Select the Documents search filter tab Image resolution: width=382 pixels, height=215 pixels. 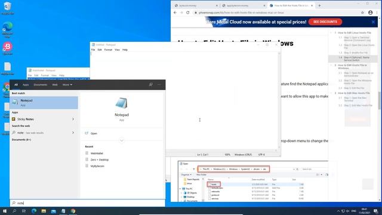click(x=41, y=85)
